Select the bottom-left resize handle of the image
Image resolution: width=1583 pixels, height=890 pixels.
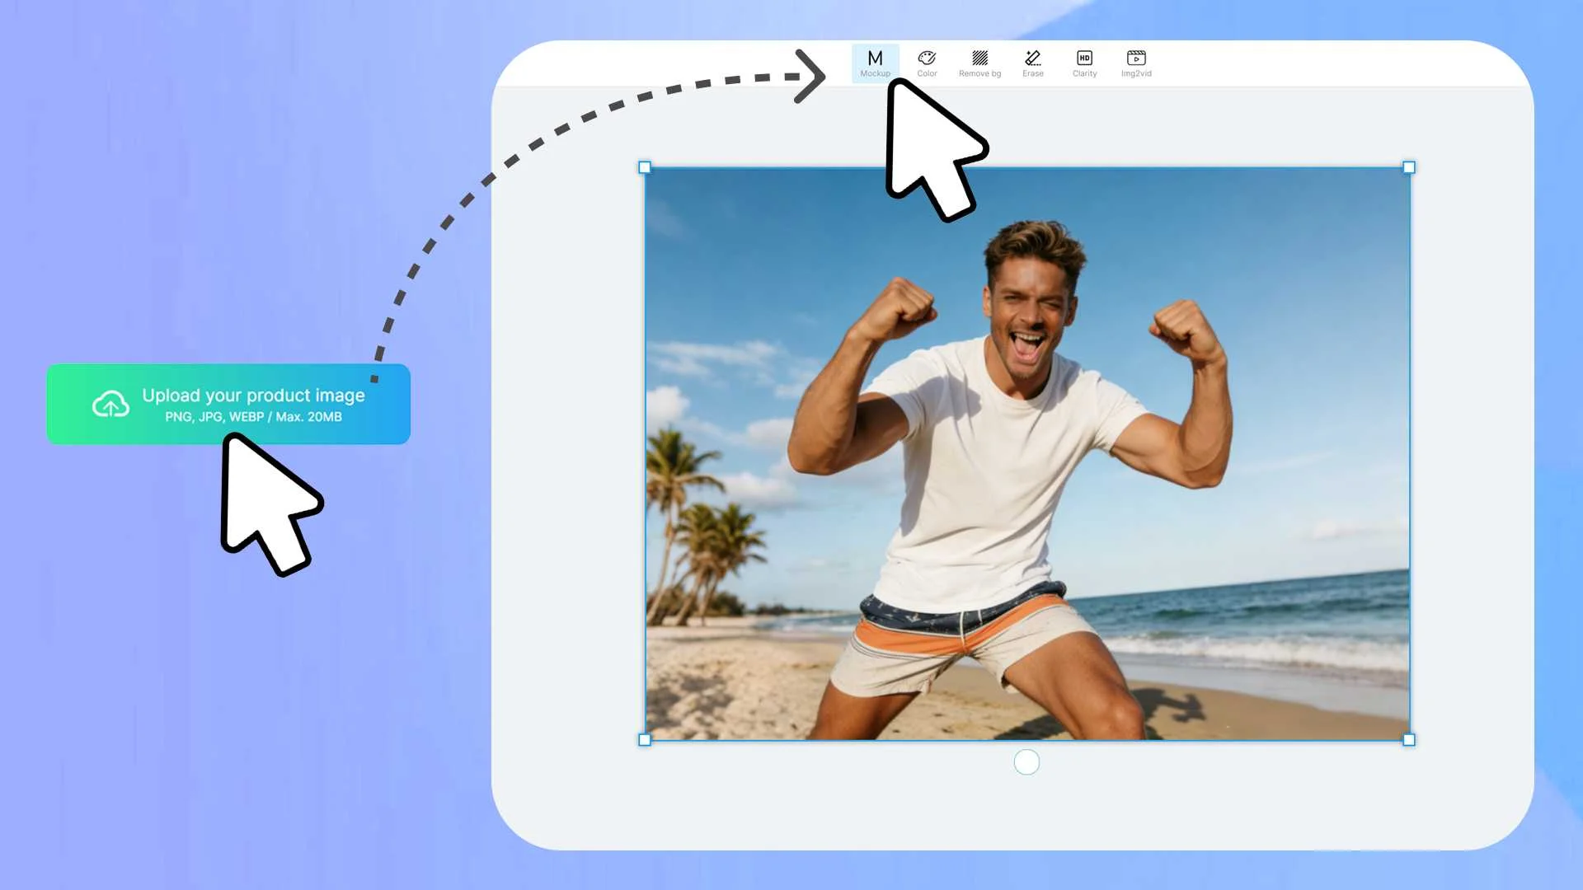tap(645, 740)
